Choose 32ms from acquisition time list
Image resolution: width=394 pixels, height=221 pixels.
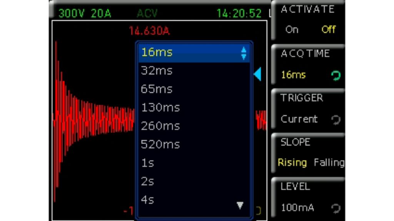point(157,71)
